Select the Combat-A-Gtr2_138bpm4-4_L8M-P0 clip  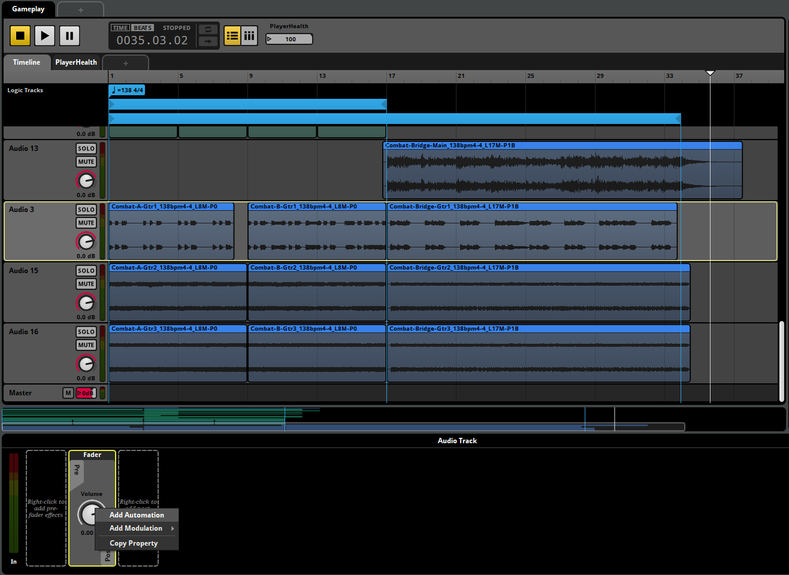[x=178, y=292]
